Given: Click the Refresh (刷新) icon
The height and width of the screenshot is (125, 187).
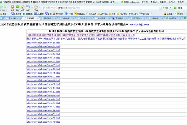Looking at the screenshot, I should 18,7.
